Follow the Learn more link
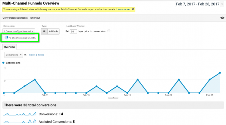226x125 pixels. (x=123, y=9)
